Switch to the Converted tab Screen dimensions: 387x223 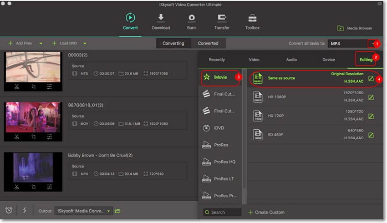[x=208, y=43]
